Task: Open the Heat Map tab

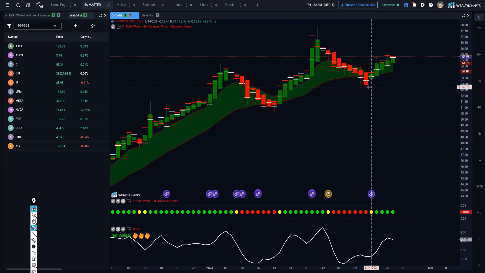Action: tap(148, 15)
